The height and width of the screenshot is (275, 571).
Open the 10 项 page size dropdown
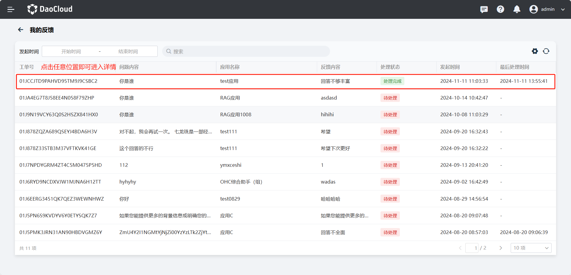click(531, 248)
